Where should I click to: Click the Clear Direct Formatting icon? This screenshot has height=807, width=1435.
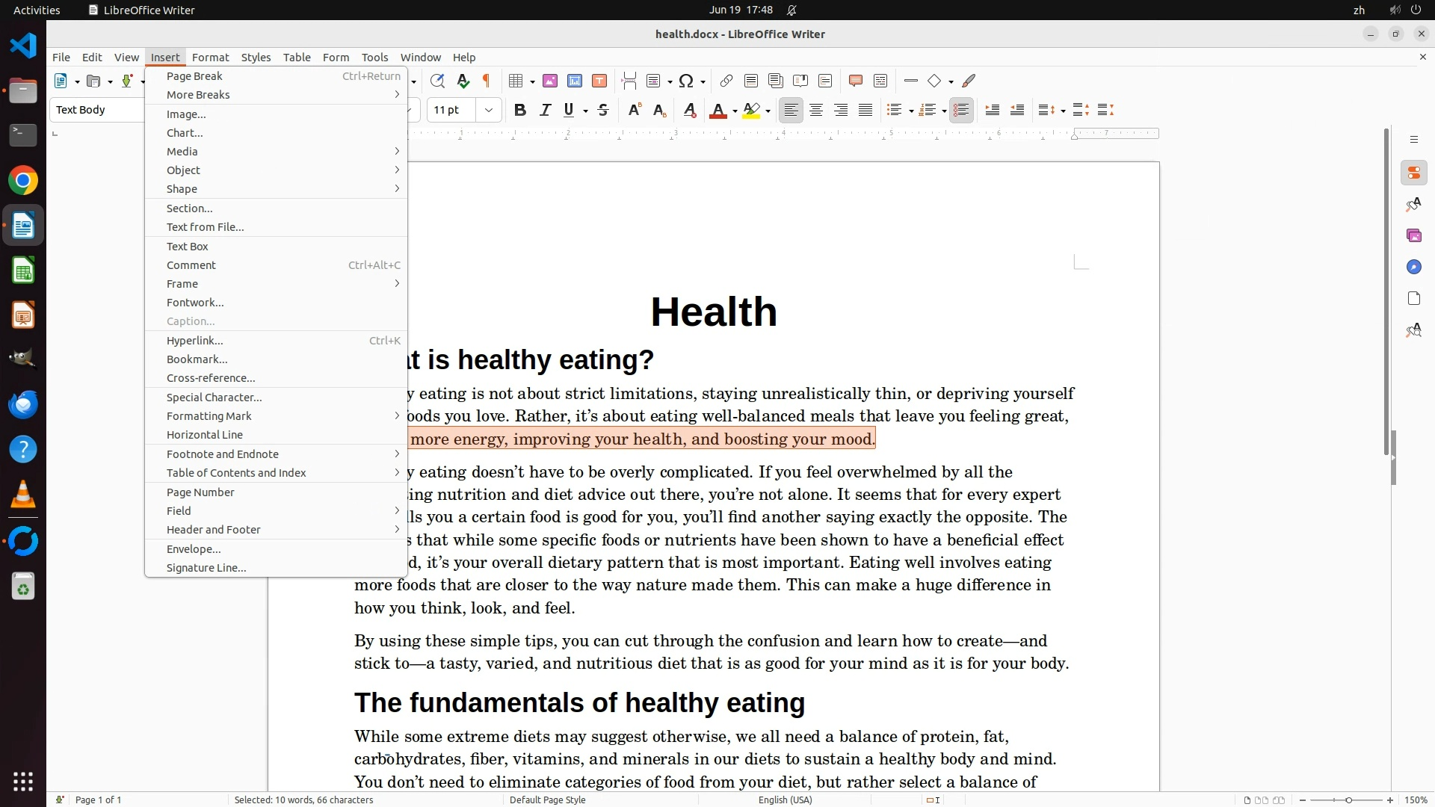point(690,111)
